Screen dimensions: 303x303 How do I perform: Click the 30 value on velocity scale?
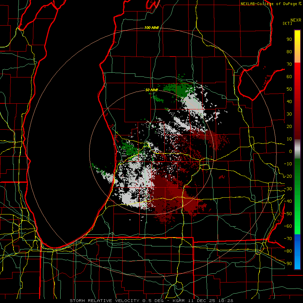point(289,114)
